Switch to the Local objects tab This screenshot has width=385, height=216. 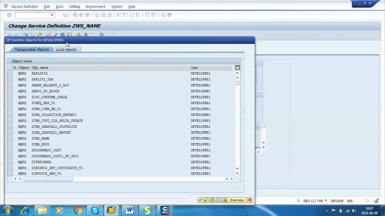coord(66,49)
